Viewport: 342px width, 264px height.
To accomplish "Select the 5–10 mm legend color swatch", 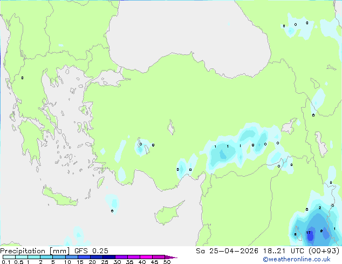I will [59, 257].
